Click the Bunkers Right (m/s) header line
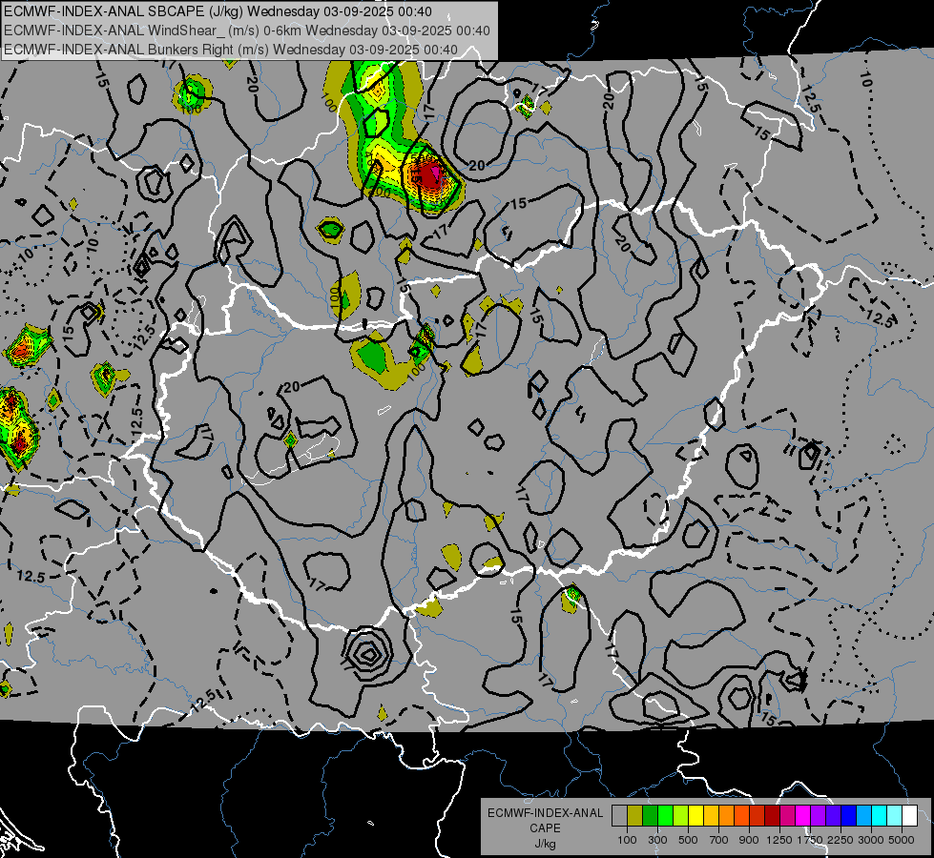Screen dimensions: 934x858 tap(231, 50)
